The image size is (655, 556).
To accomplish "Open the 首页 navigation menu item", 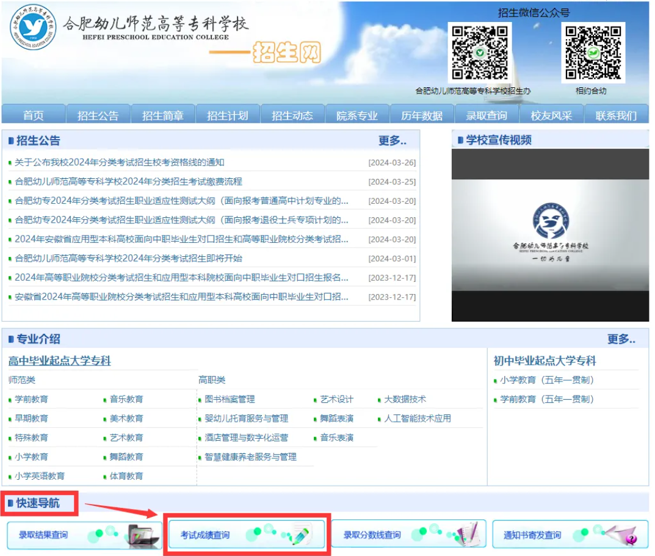I will pyautogui.click(x=33, y=114).
